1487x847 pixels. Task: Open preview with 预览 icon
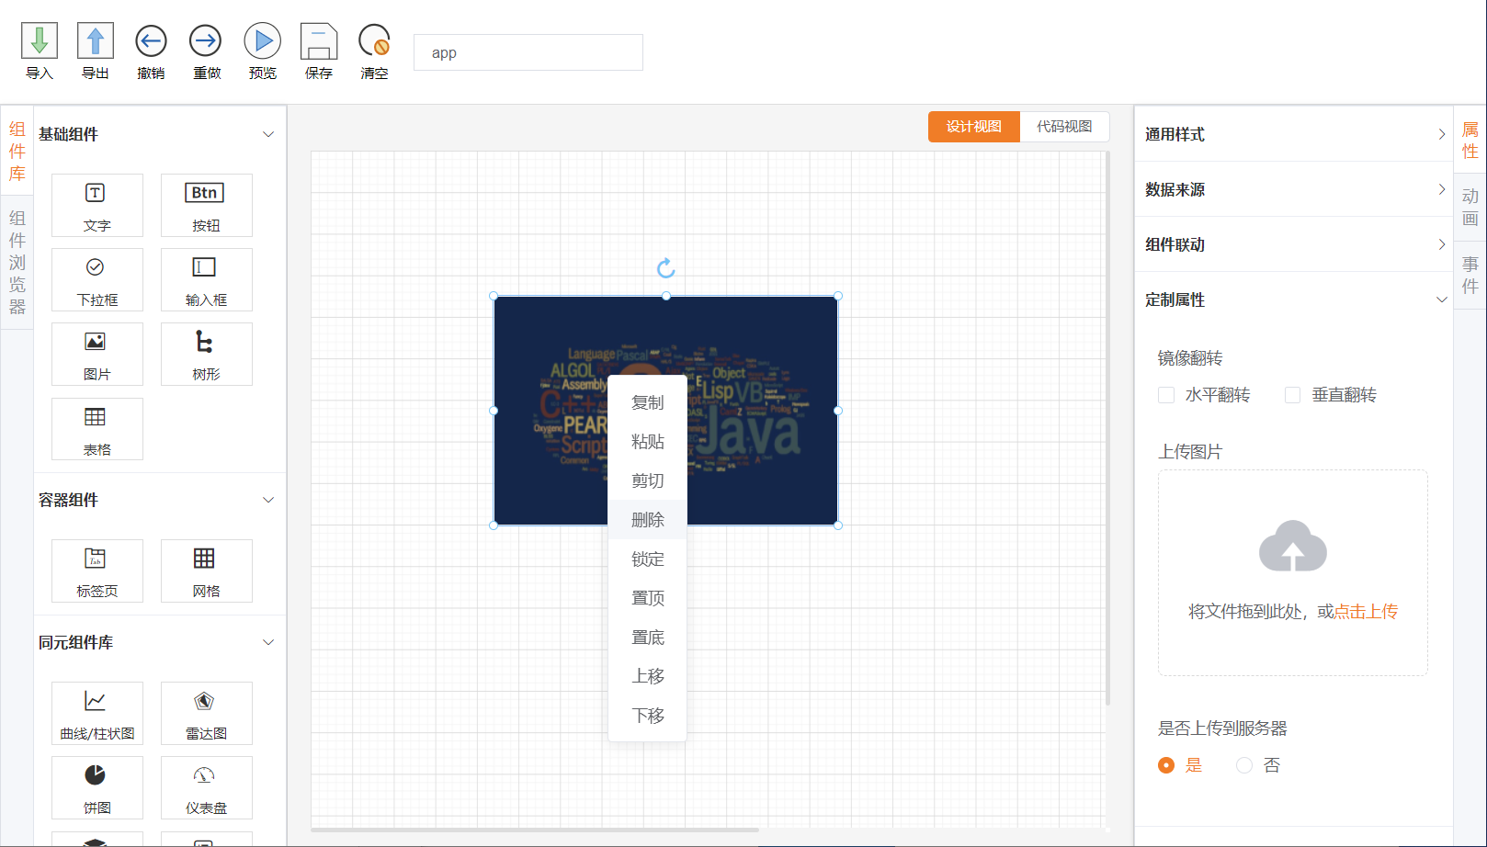[263, 41]
